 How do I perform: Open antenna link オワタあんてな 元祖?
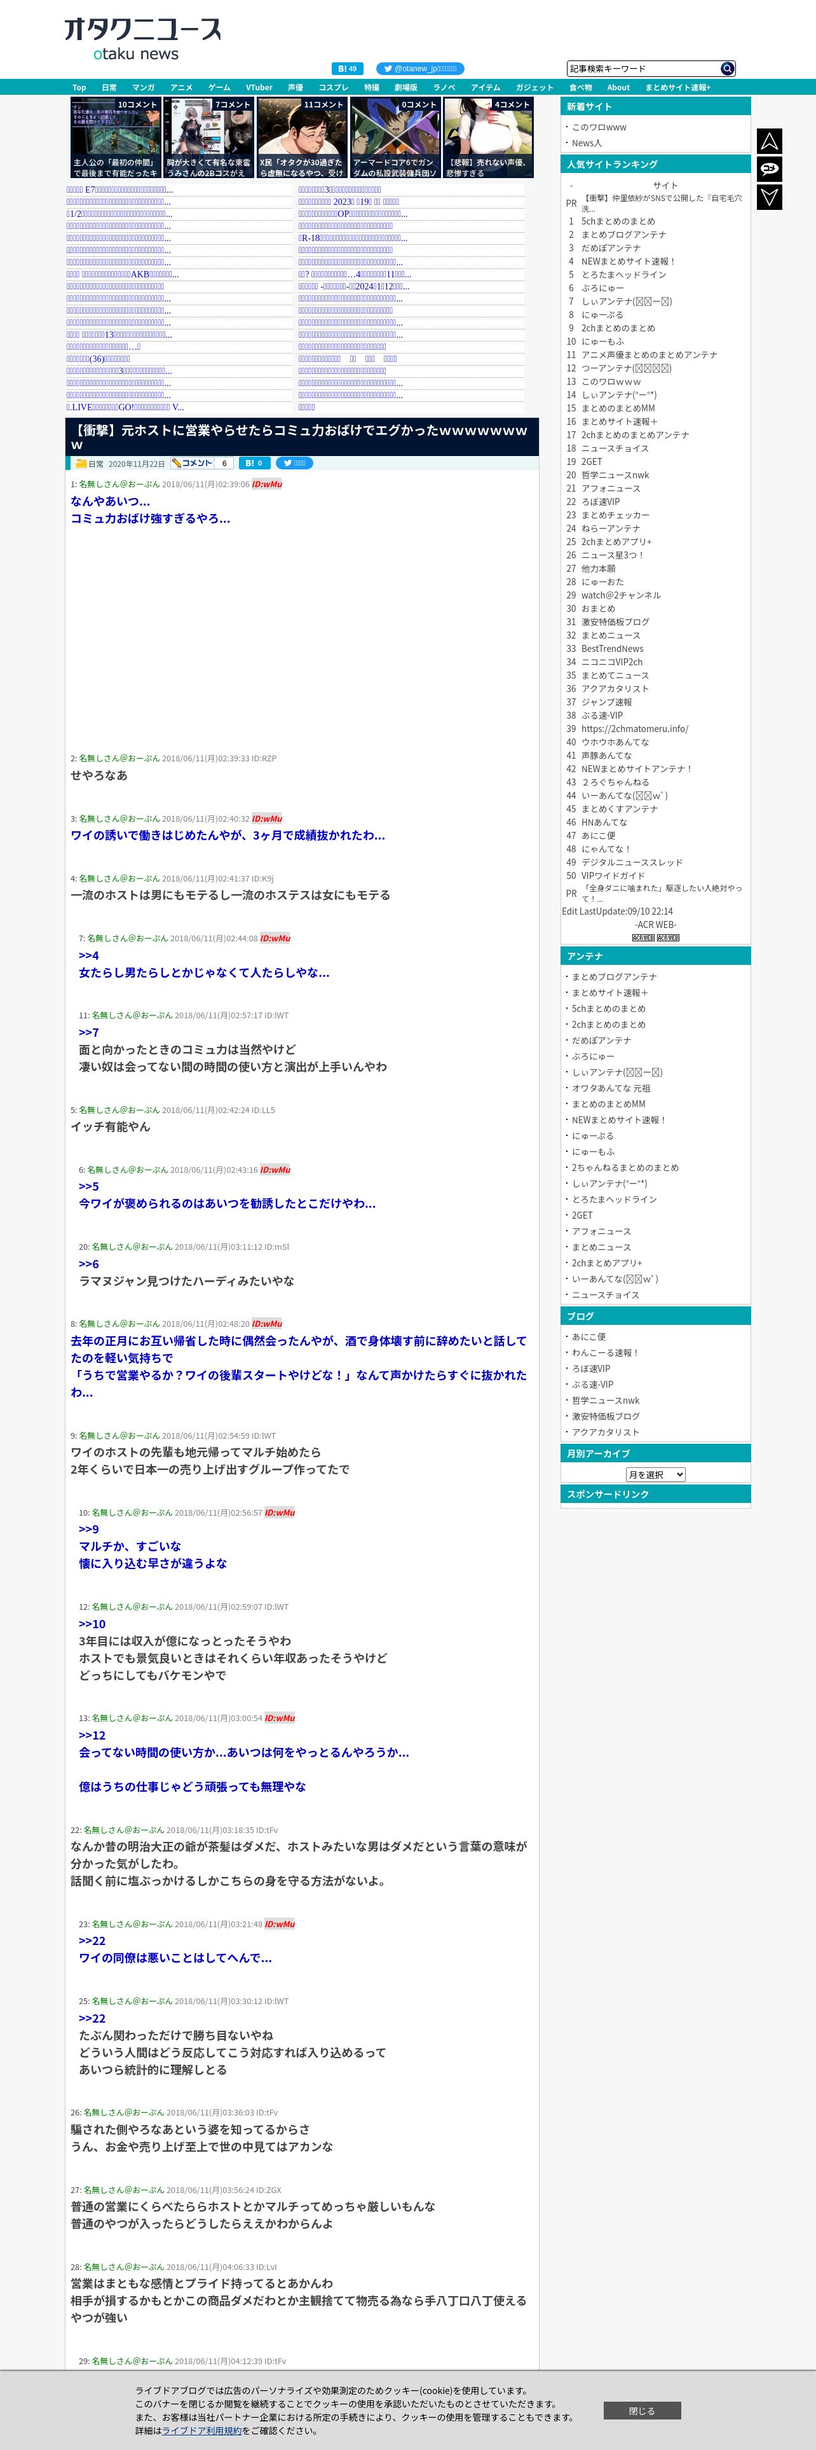pos(611,1088)
